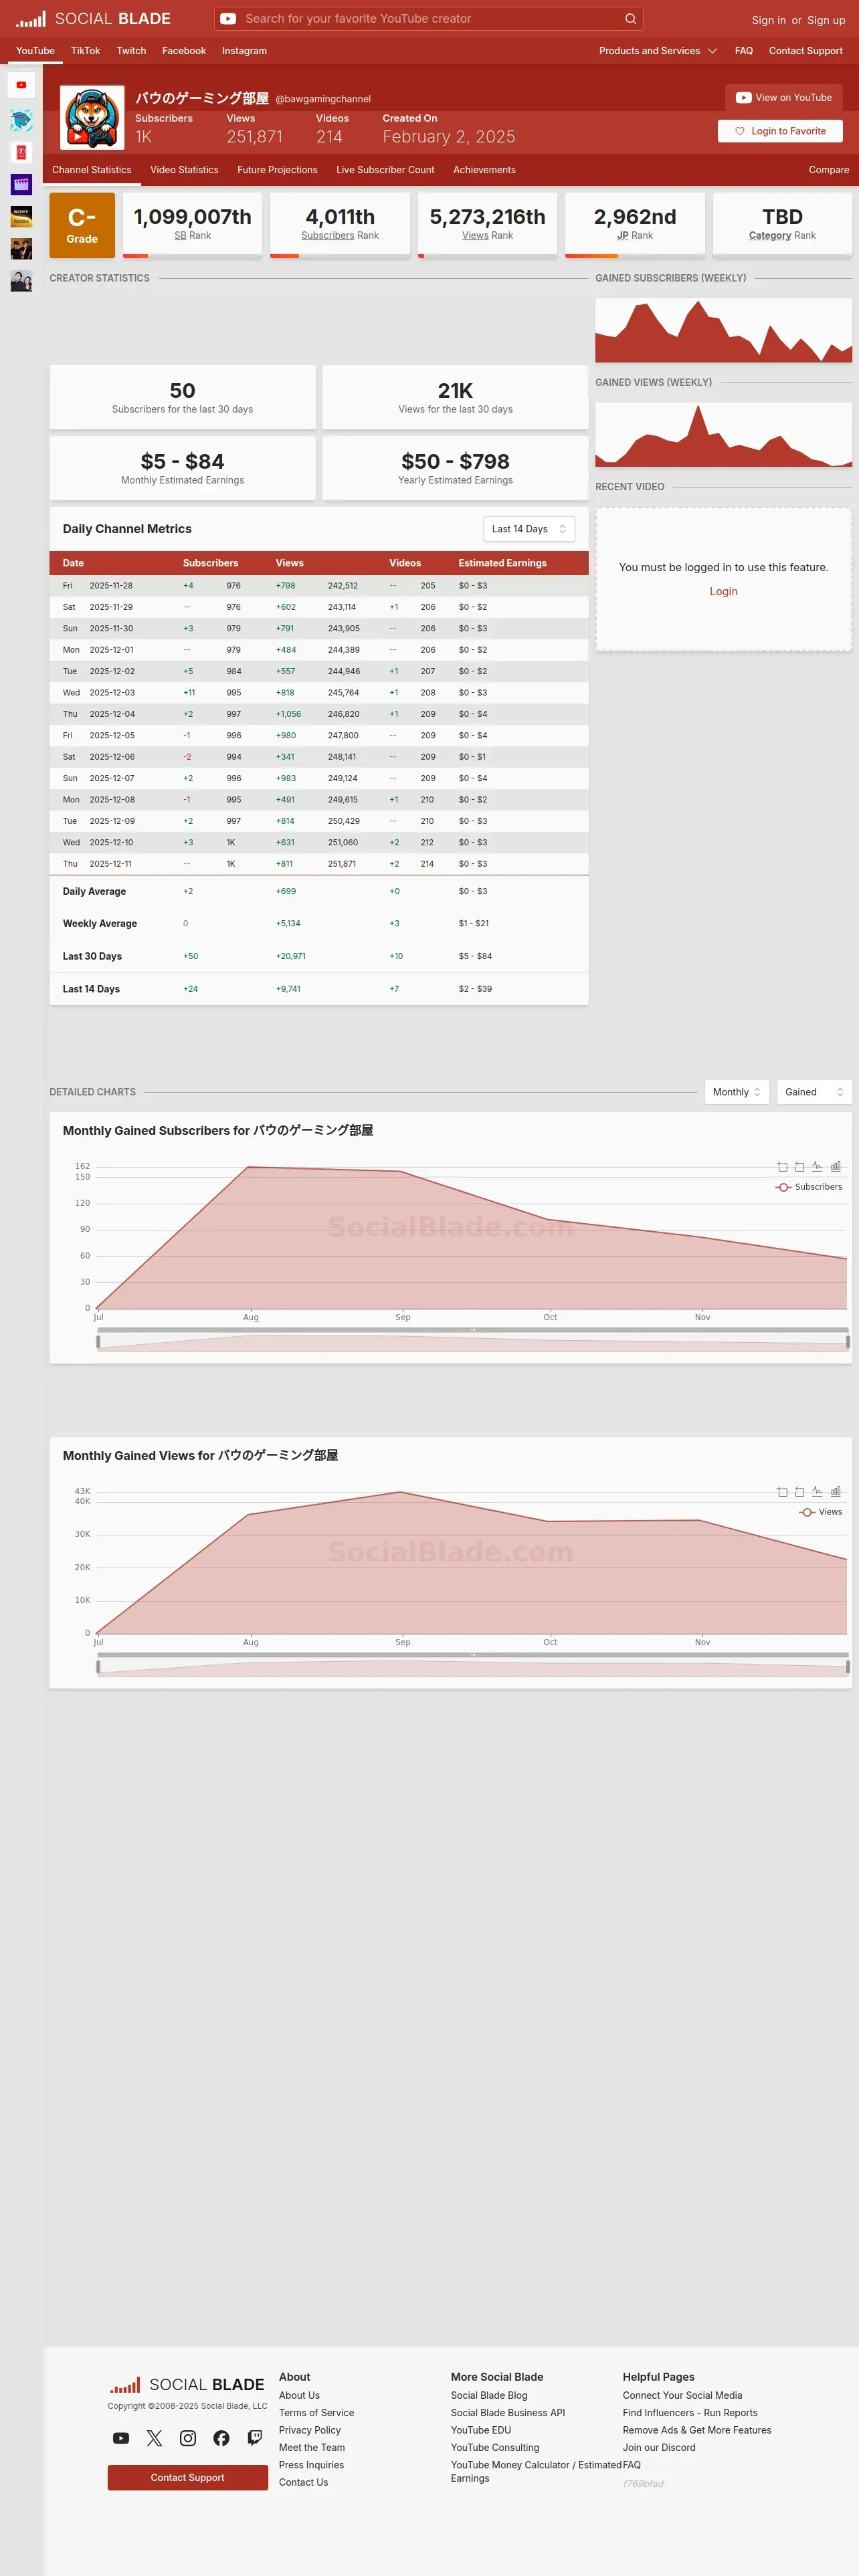Switch views chart to bar view
859x2576 pixels.
click(x=836, y=1491)
